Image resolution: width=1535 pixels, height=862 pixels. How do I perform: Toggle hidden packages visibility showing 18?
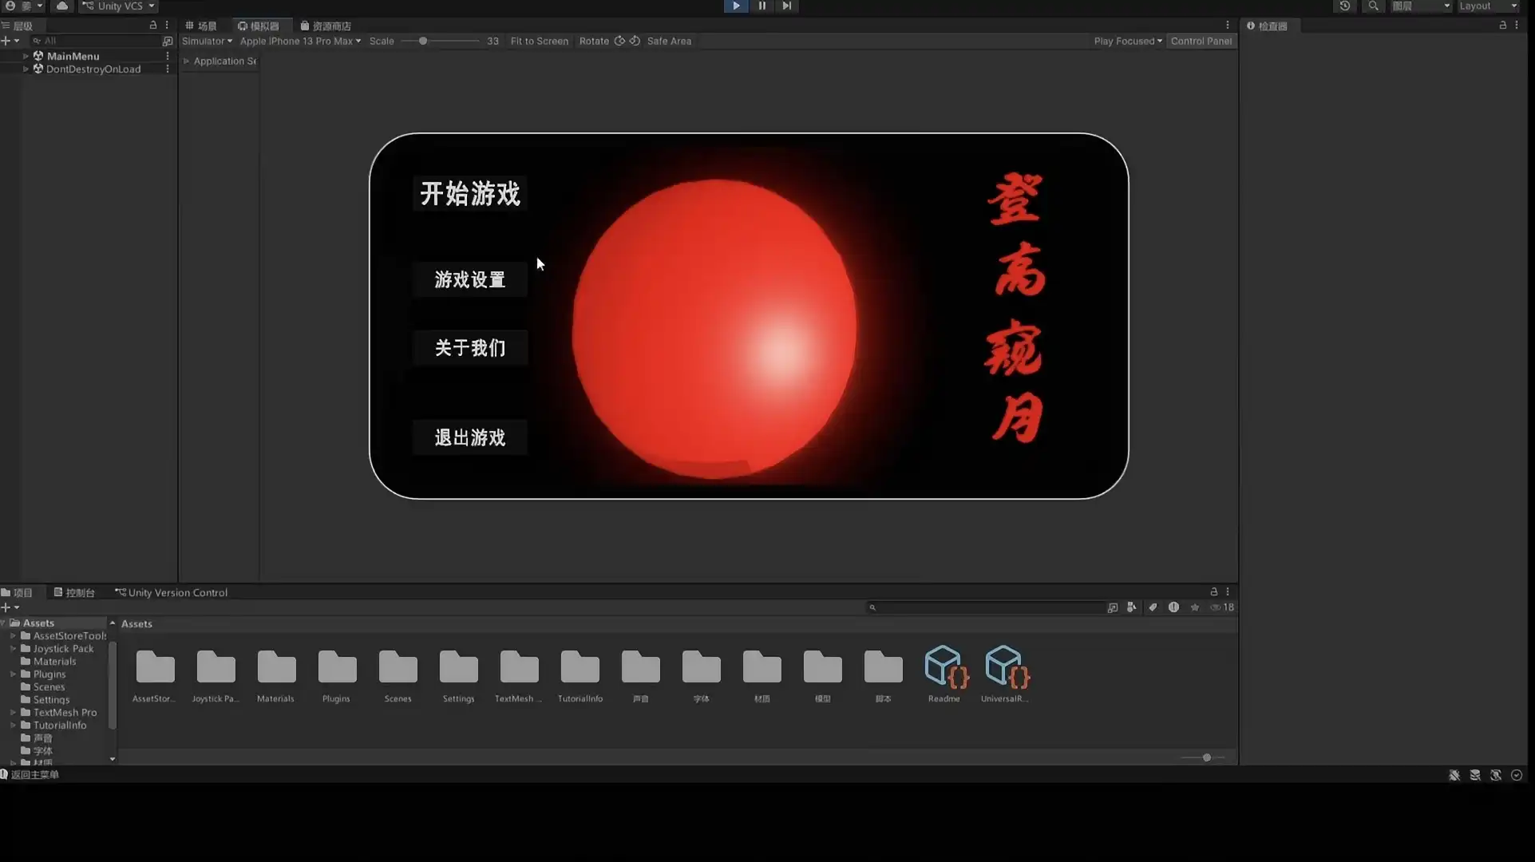tap(1222, 607)
